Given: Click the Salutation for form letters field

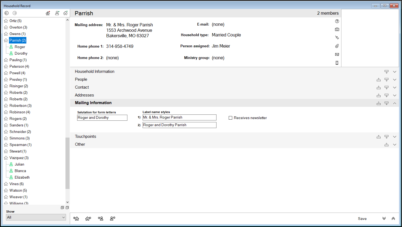Looking at the screenshot, I should coord(102,118).
